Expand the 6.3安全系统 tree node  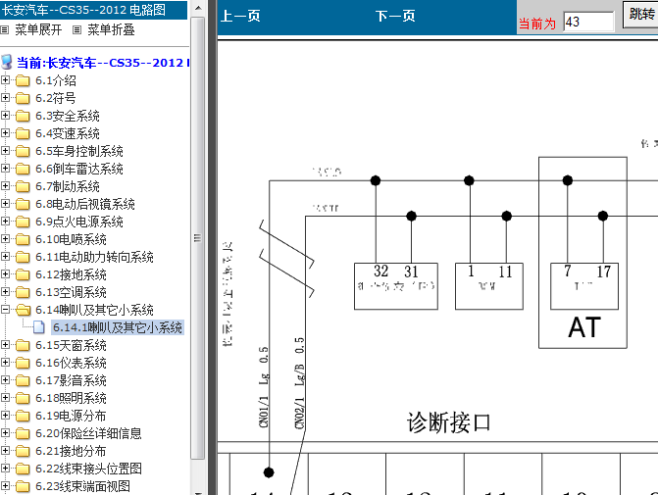(x=5, y=116)
